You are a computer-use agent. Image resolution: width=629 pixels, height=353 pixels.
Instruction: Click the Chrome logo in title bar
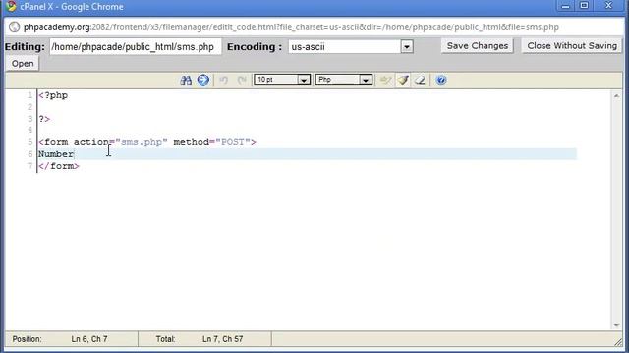(11, 7)
